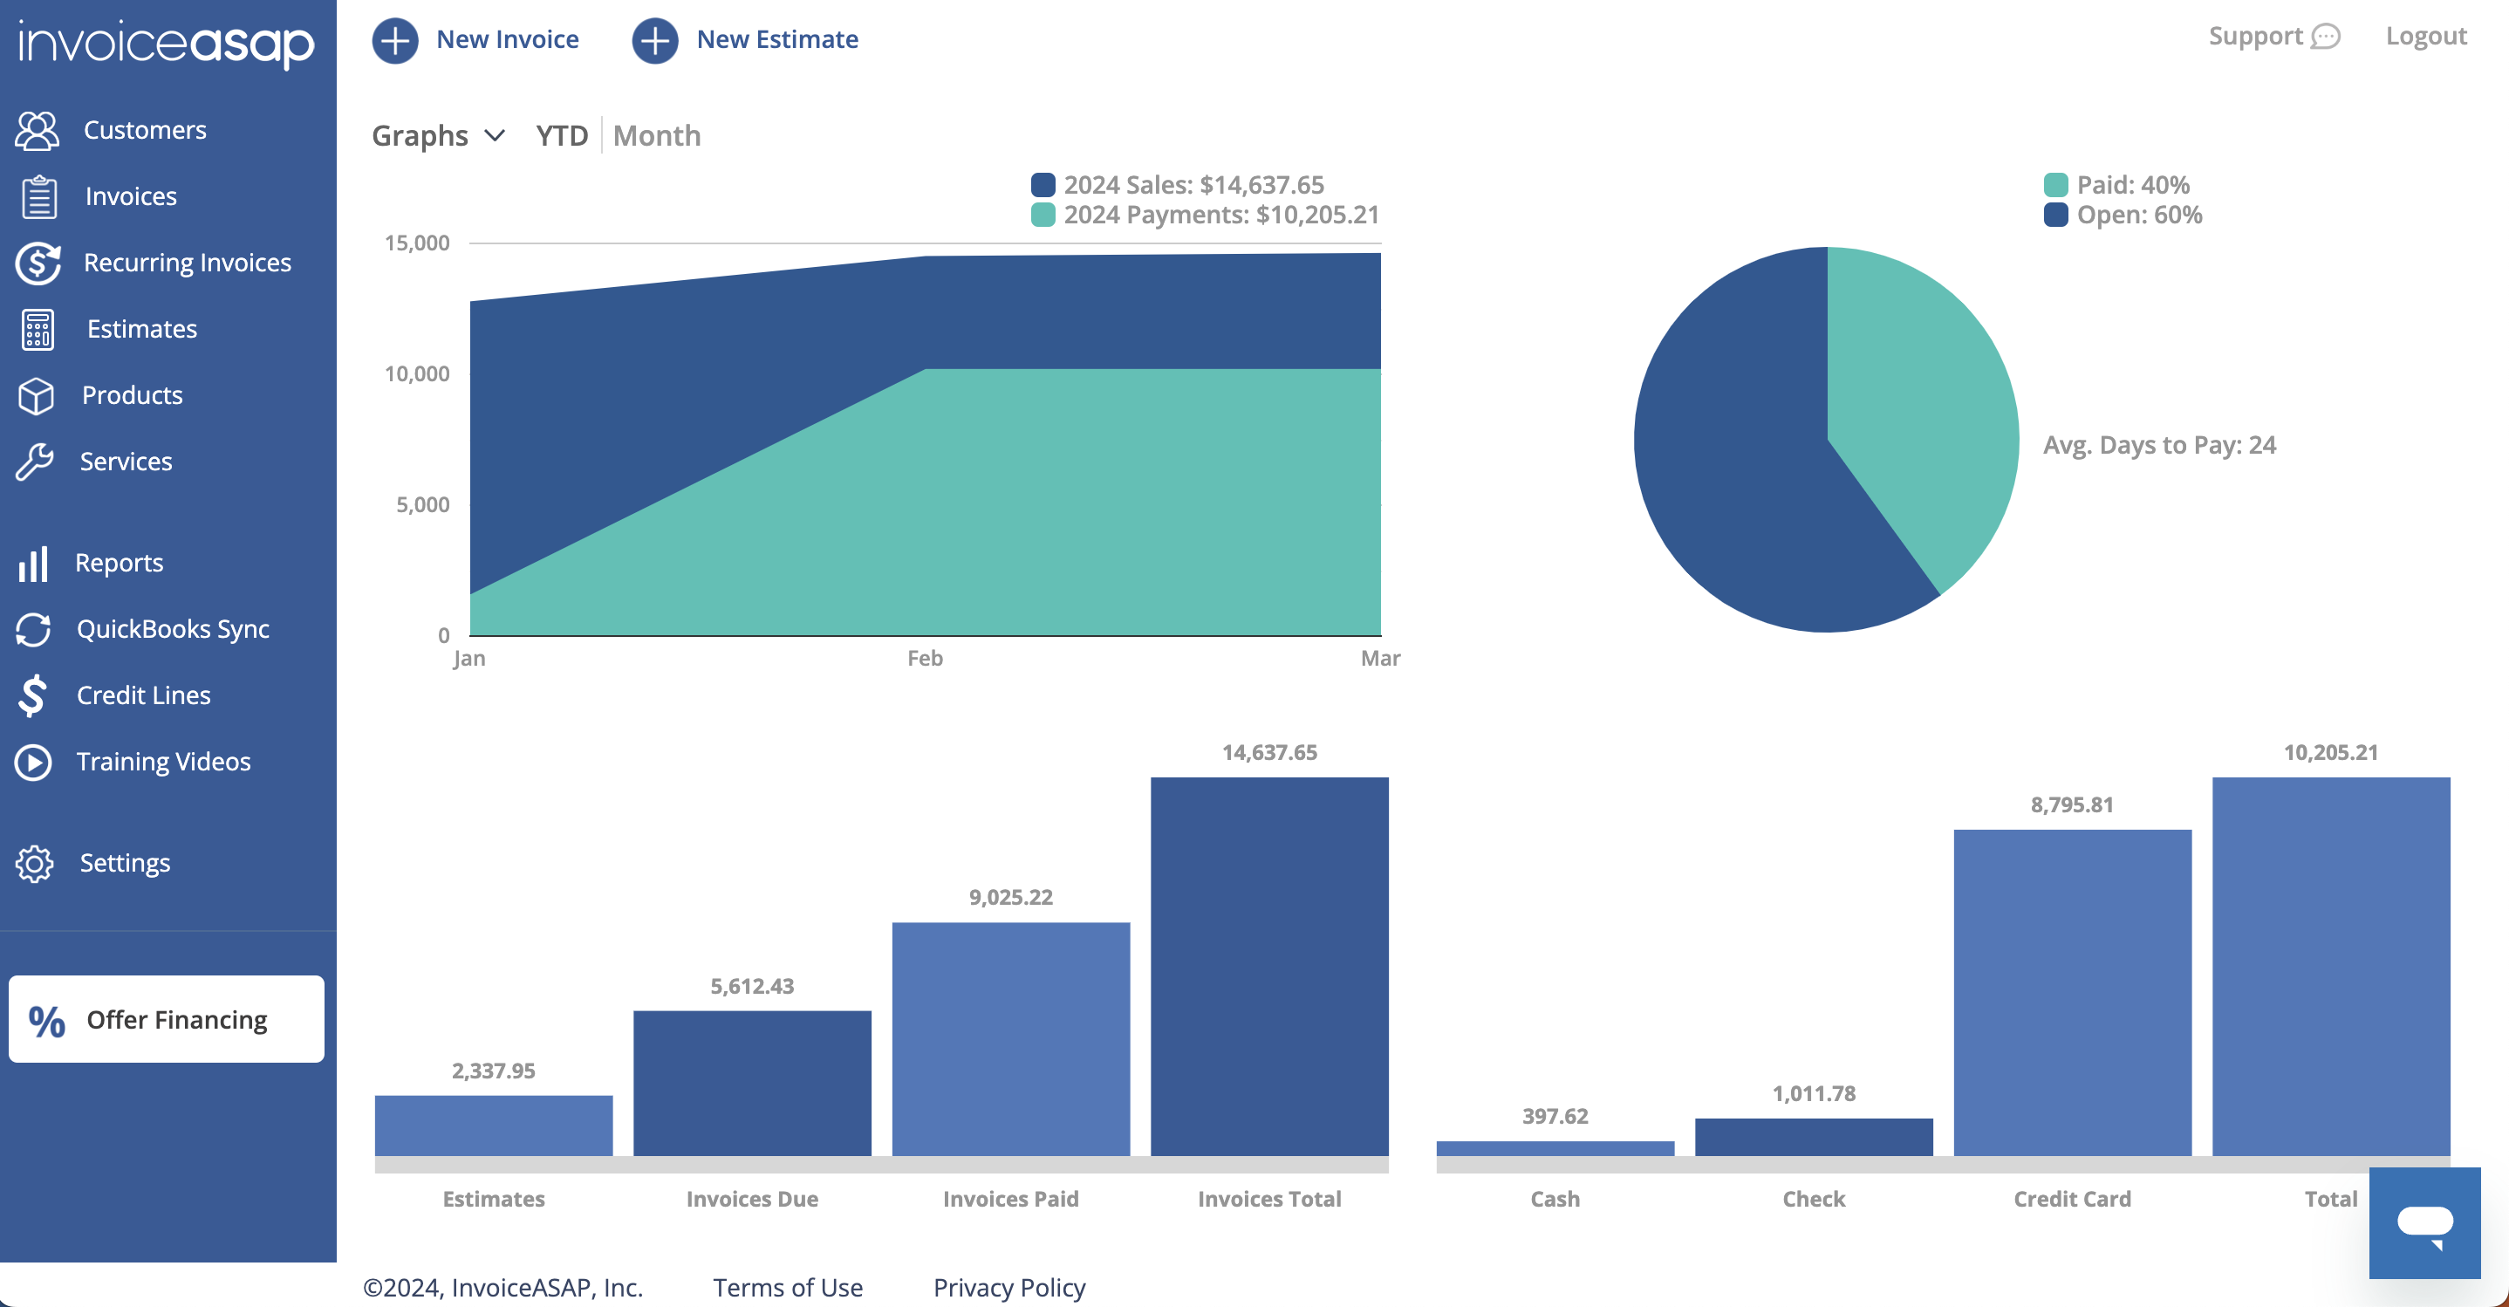Open the Customers section
The image size is (2509, 1307).
(144, 129)
